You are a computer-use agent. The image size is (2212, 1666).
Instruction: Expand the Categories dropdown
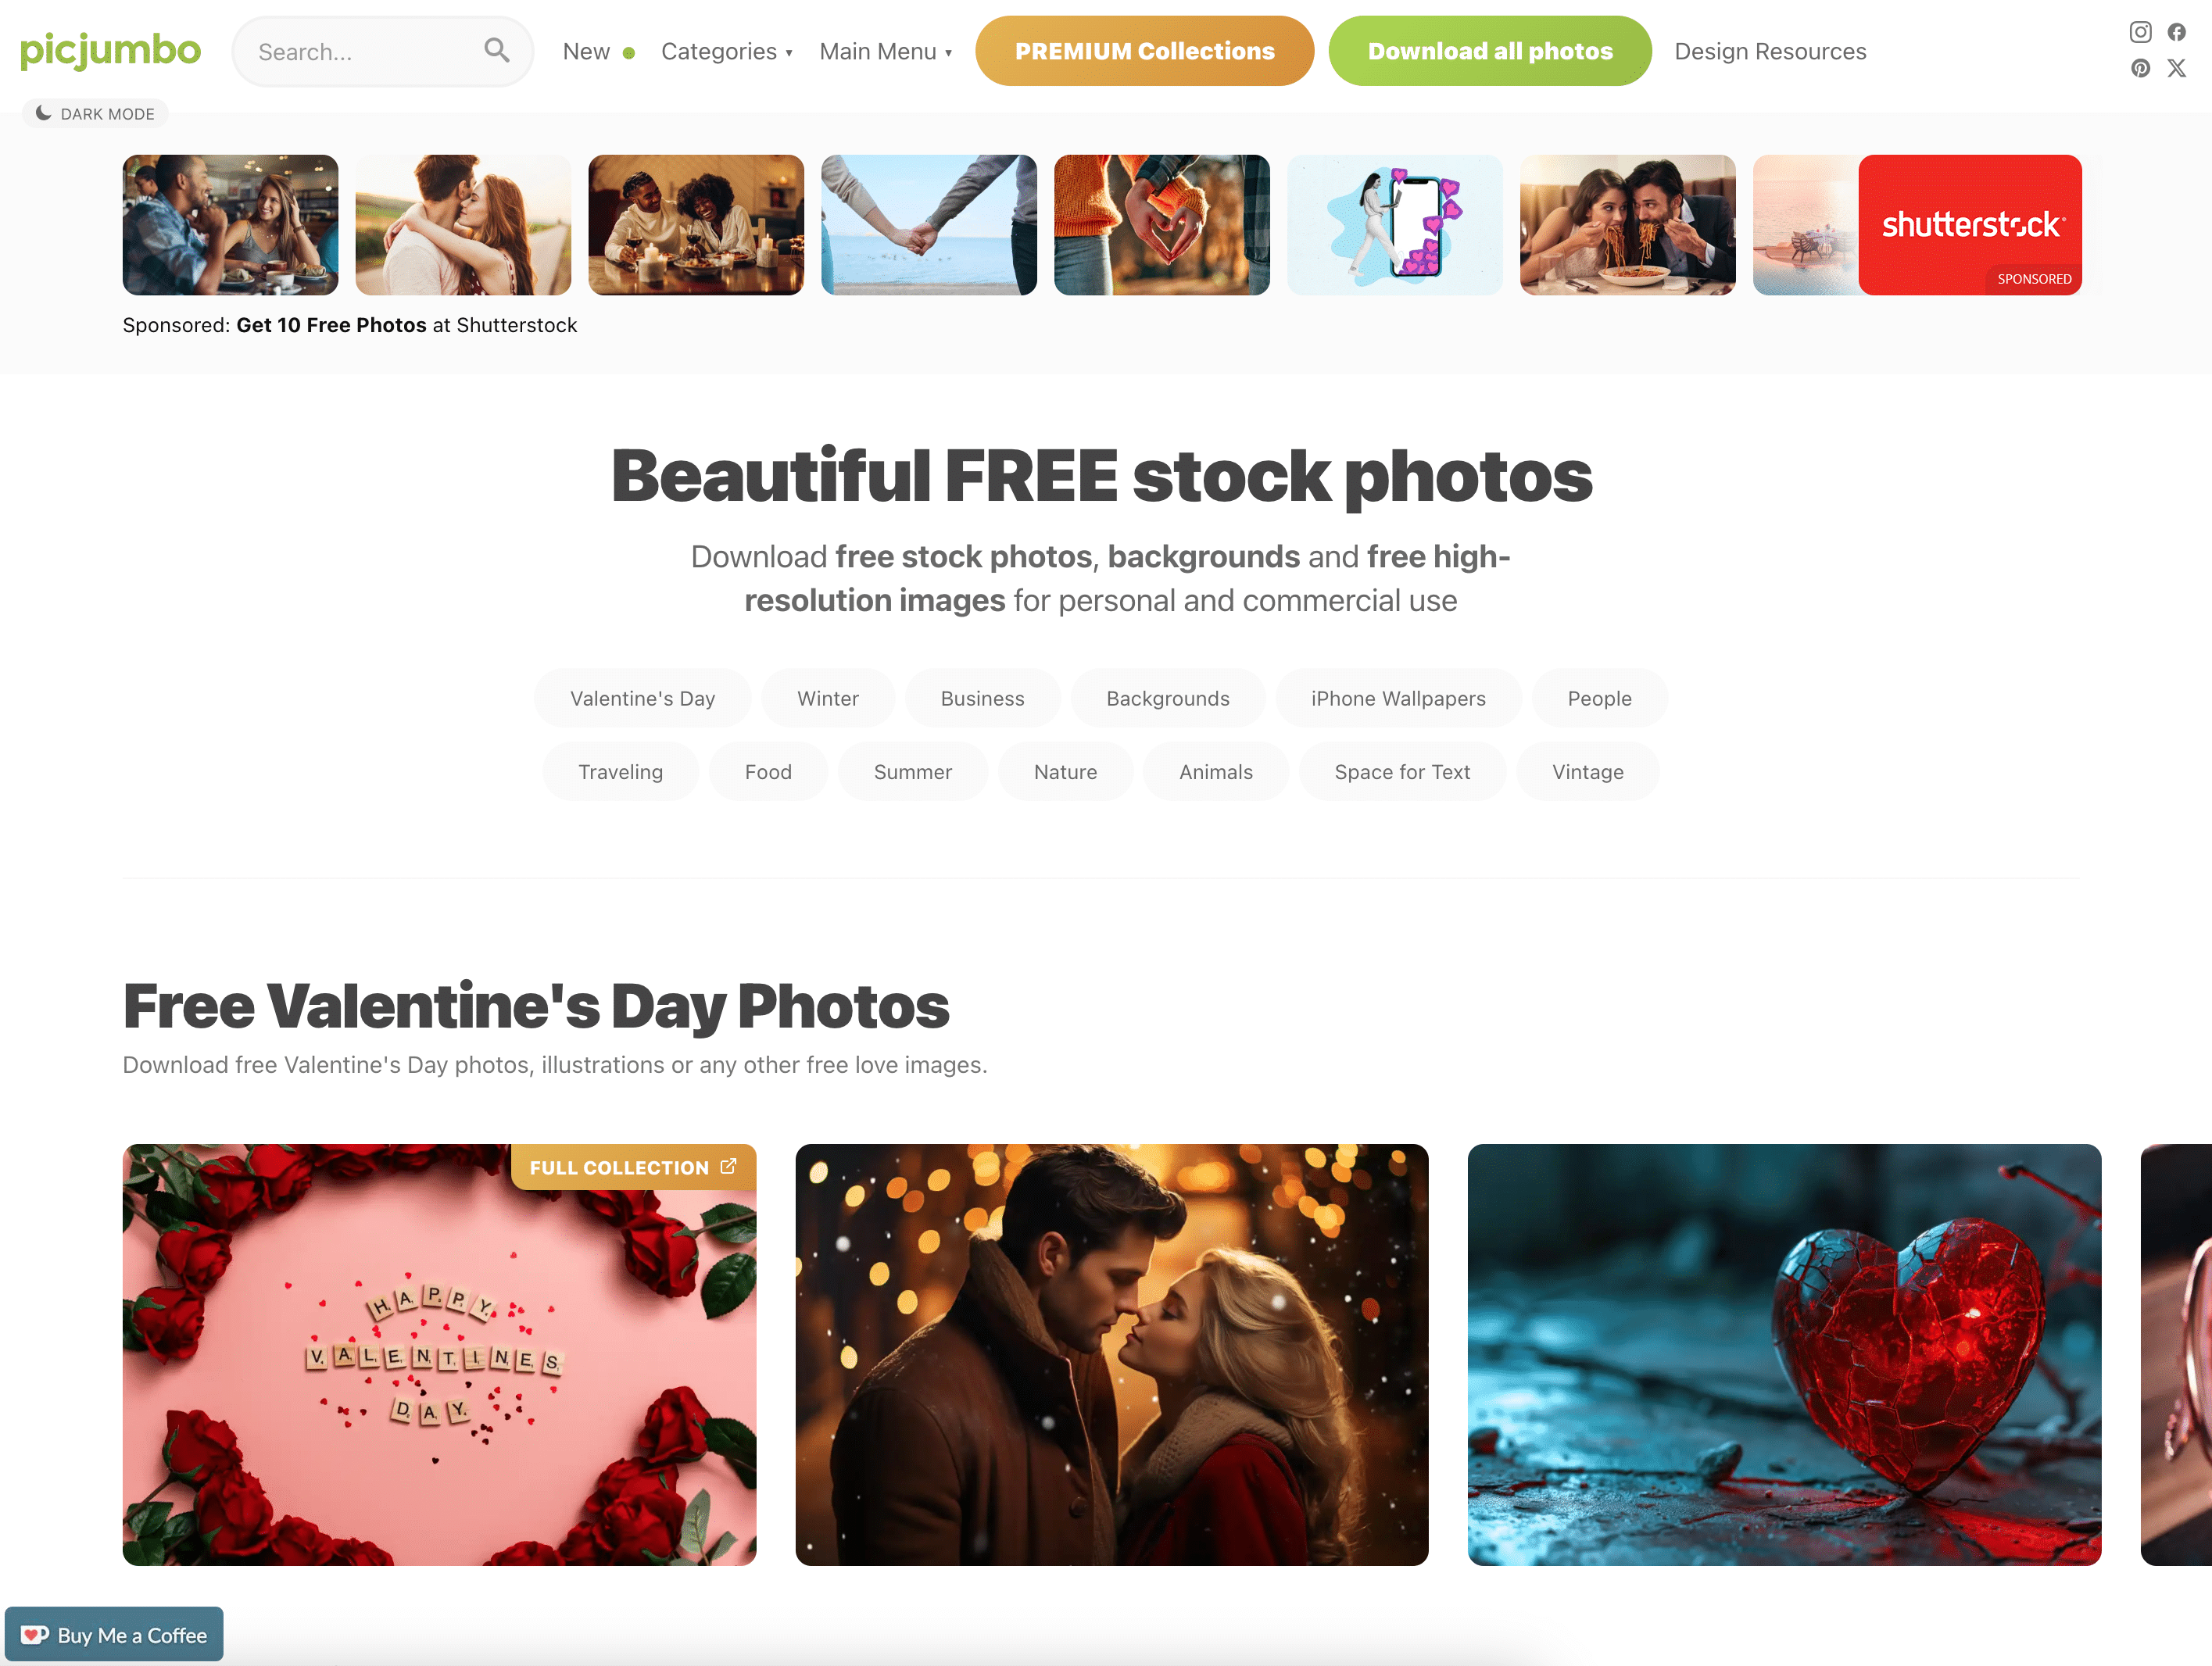pos(727,51)
